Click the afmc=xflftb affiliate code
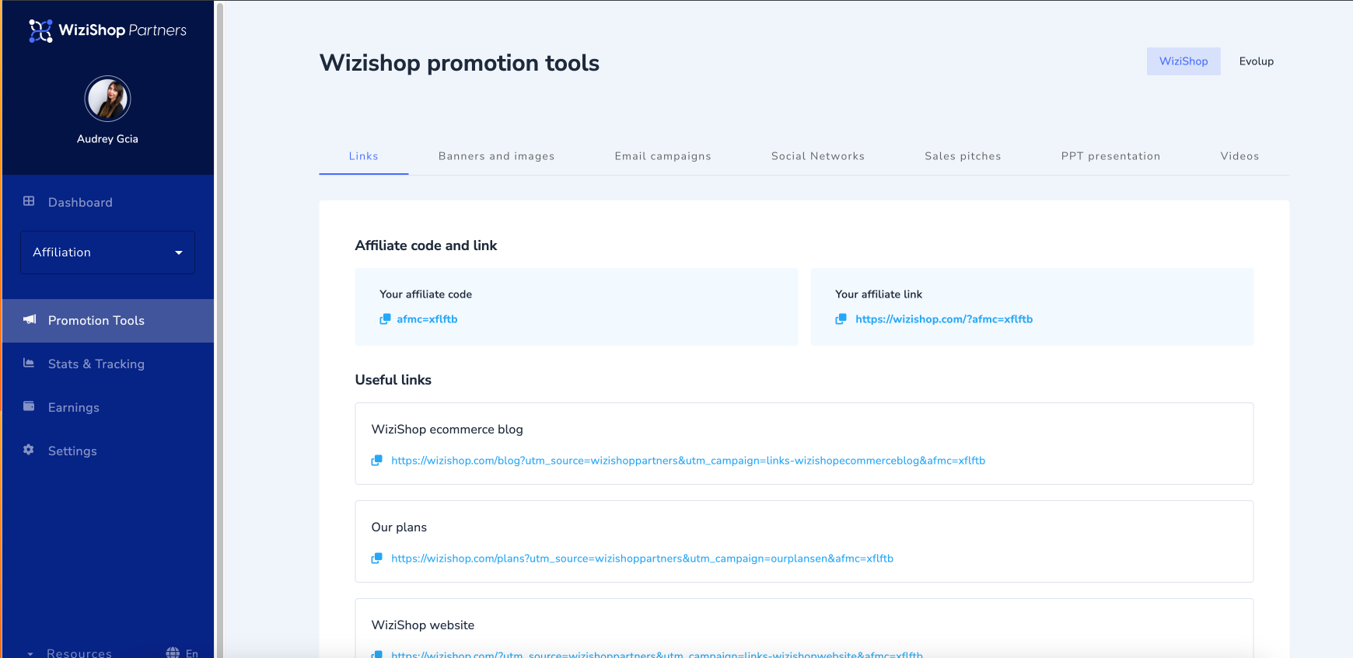This screenshot has height=658, width=1353. pos(427,319)
